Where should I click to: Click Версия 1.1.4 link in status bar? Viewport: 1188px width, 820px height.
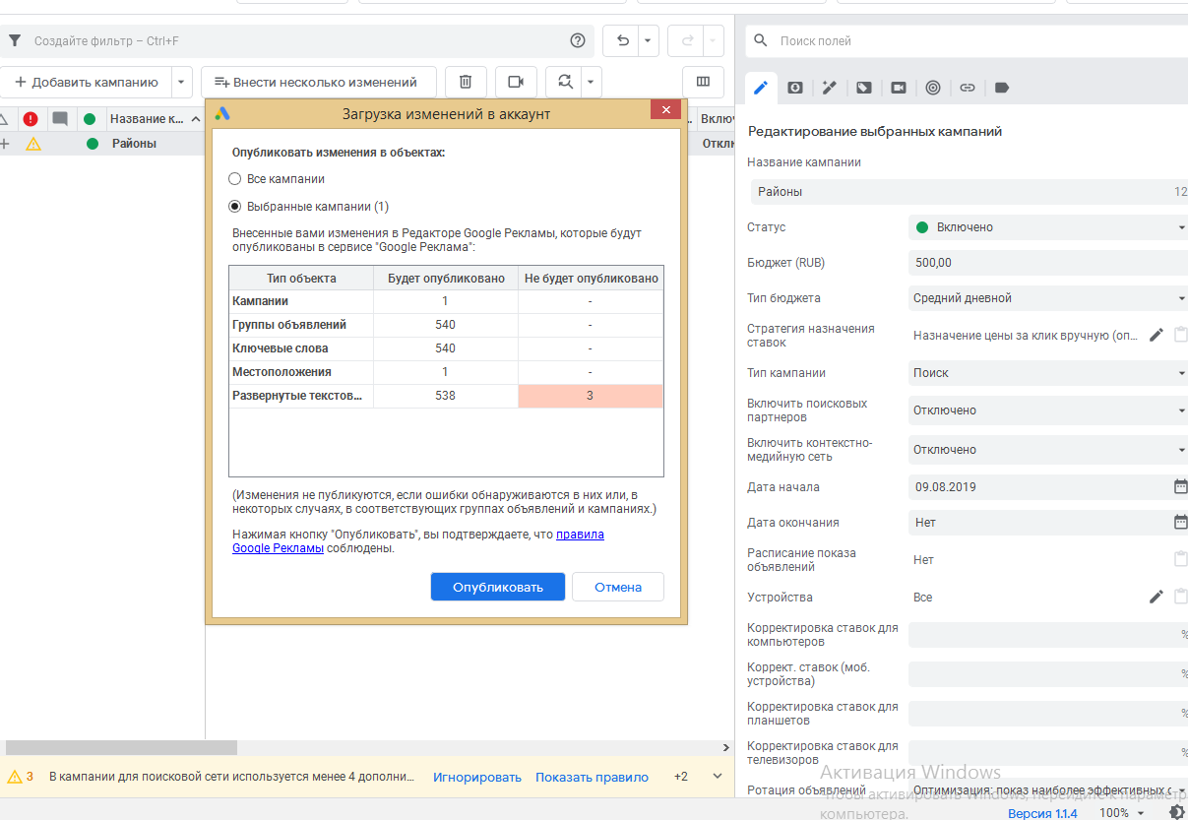coord(1042,813)
